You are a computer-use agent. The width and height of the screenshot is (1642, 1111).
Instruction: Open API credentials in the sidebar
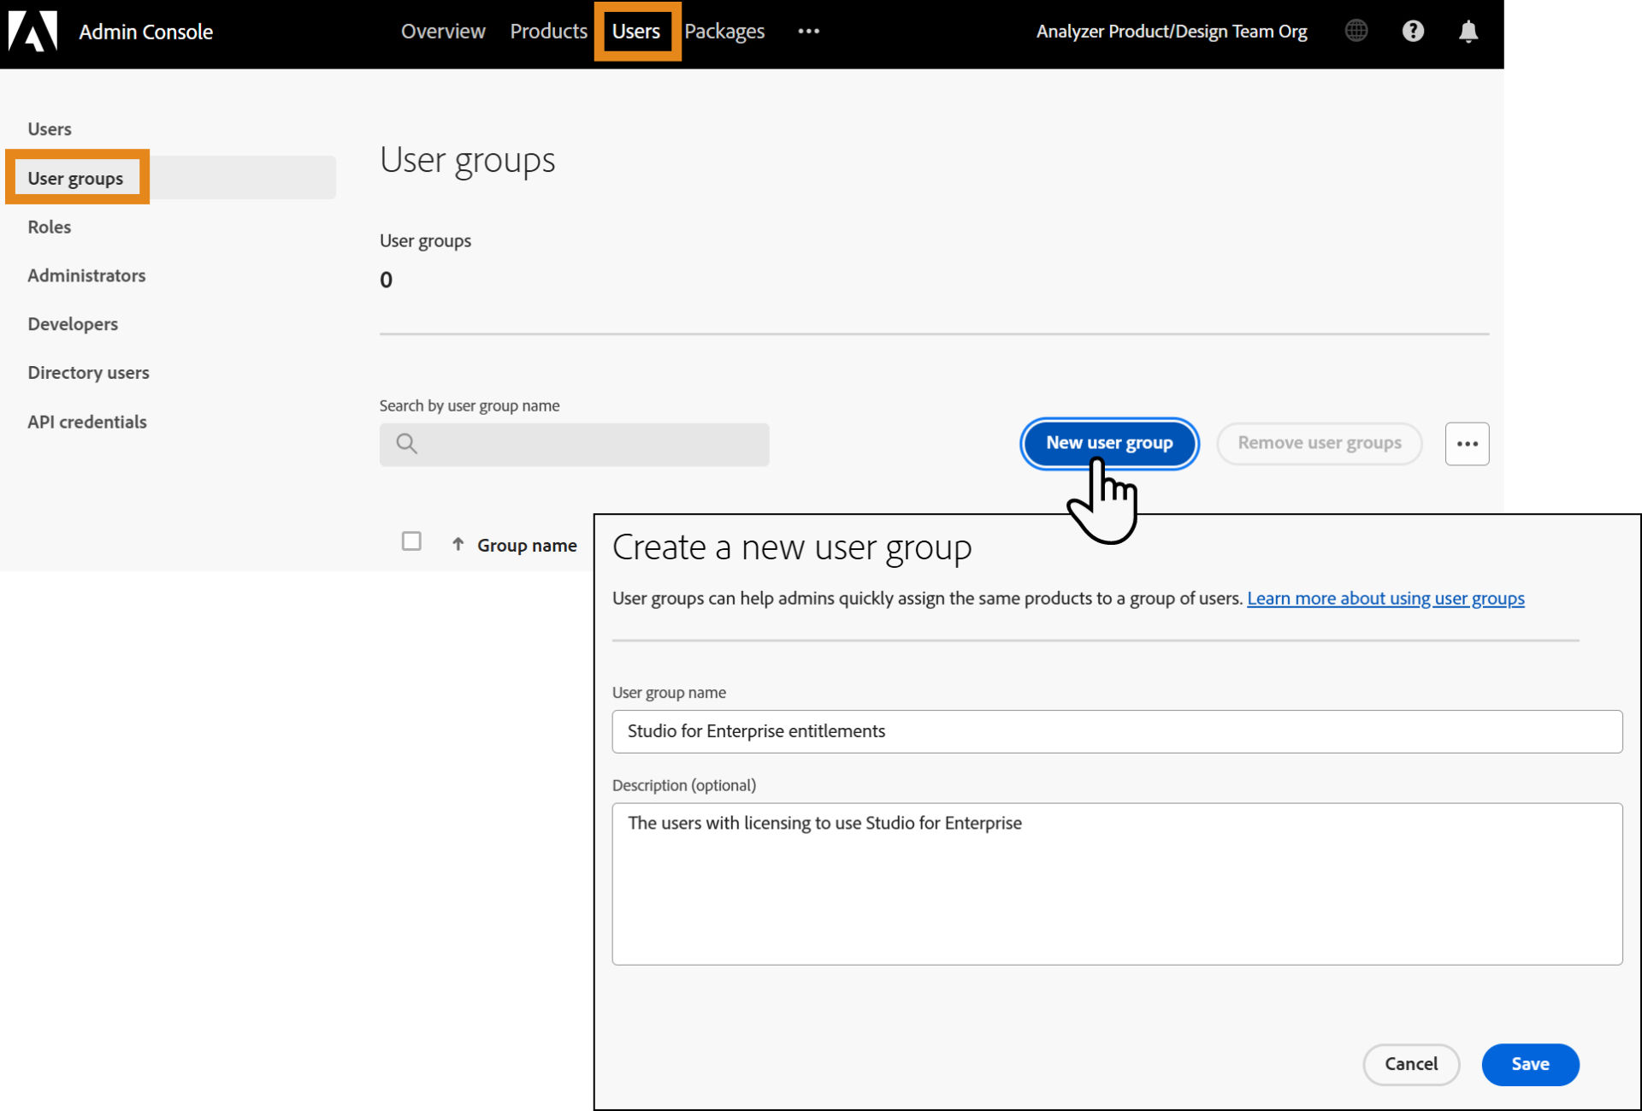tap(87, 422)
